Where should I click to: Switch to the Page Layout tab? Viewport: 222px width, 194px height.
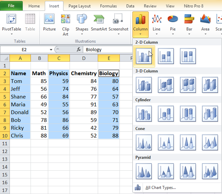(x=79, y=6)
